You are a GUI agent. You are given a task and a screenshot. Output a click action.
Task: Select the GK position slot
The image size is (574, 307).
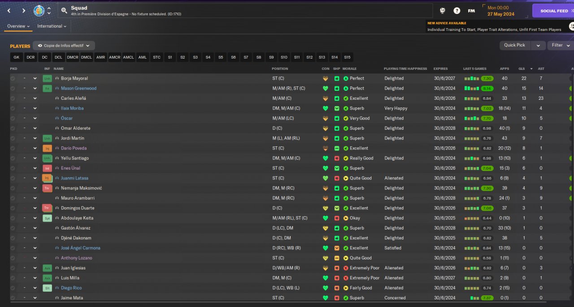[x=17, y=57]
